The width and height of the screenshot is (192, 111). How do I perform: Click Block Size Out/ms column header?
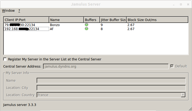(x=157, y=20)
